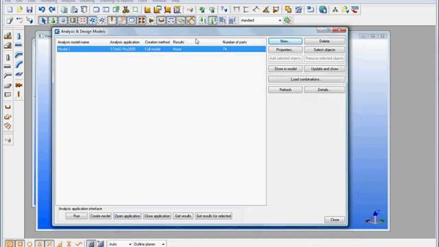This screenshot has width=439, height=247.
Task: Click the 'Analysis application' column header
Action: tap(125, 42)
